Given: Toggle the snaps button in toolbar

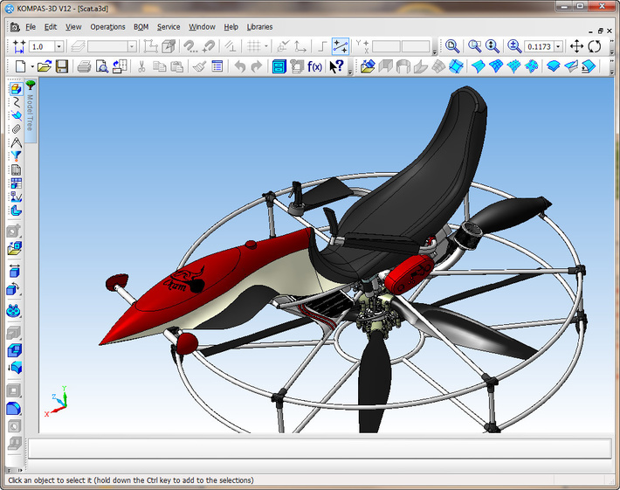Looking at the screenshot, I should pyautogui.click(x=341, y=46).
